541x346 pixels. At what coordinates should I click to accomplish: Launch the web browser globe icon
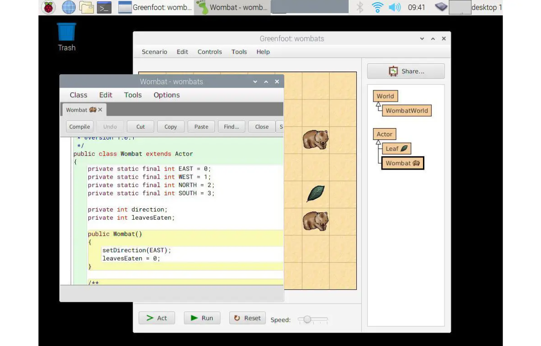click(68, 7)
